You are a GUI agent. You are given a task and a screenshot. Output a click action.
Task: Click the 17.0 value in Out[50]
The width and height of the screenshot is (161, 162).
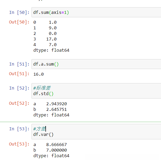pyautogui.click(x=51, y=39)
